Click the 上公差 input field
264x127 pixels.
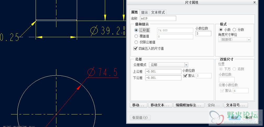pyautogui.click(x=163, y=71)
